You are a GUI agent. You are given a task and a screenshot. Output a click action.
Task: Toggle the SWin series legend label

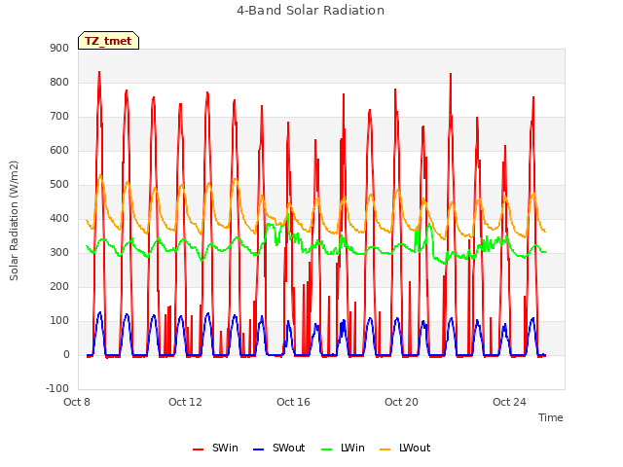[225, 448]
